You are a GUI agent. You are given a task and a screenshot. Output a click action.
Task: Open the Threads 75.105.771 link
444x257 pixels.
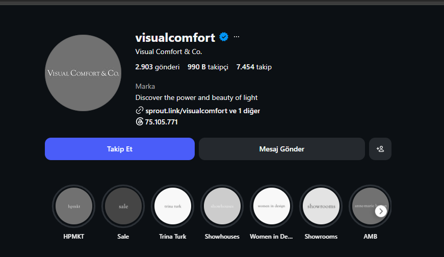[x=162, y=122]
